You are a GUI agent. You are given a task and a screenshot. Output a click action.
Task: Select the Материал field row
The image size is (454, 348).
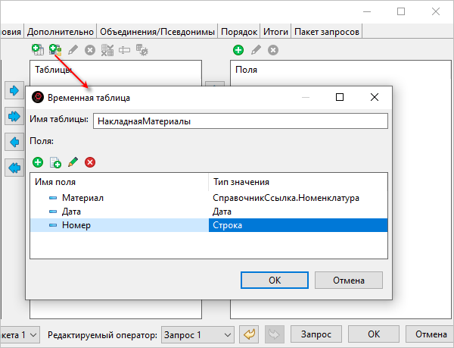tap(209, 198)
